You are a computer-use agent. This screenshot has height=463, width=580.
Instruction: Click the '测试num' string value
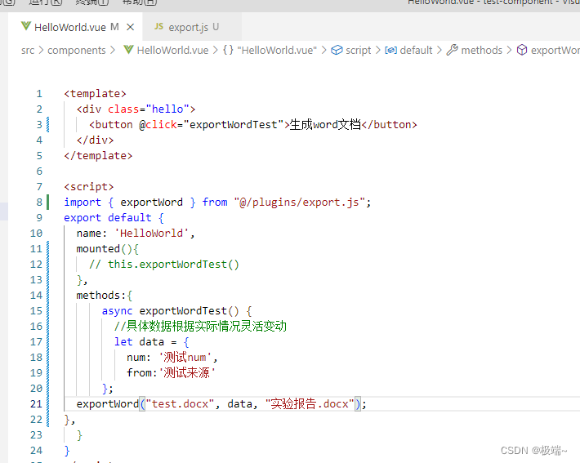(x=185, y=357)
